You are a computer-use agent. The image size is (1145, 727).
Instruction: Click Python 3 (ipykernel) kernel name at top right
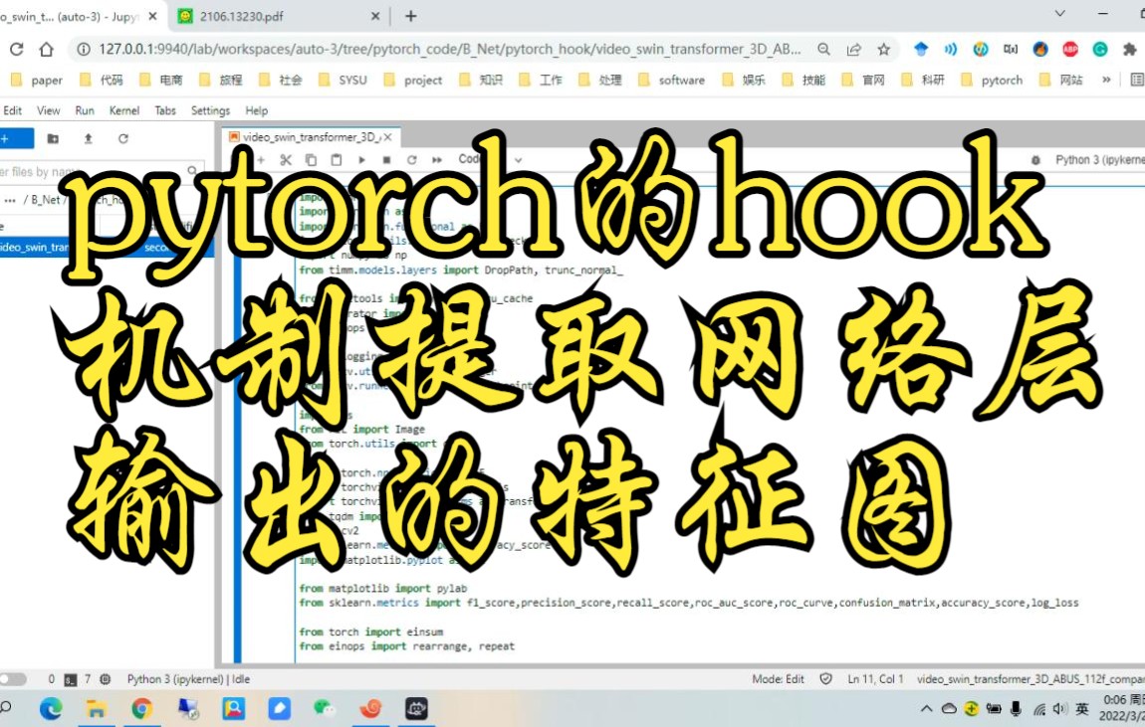click(x=1100, y=160)
